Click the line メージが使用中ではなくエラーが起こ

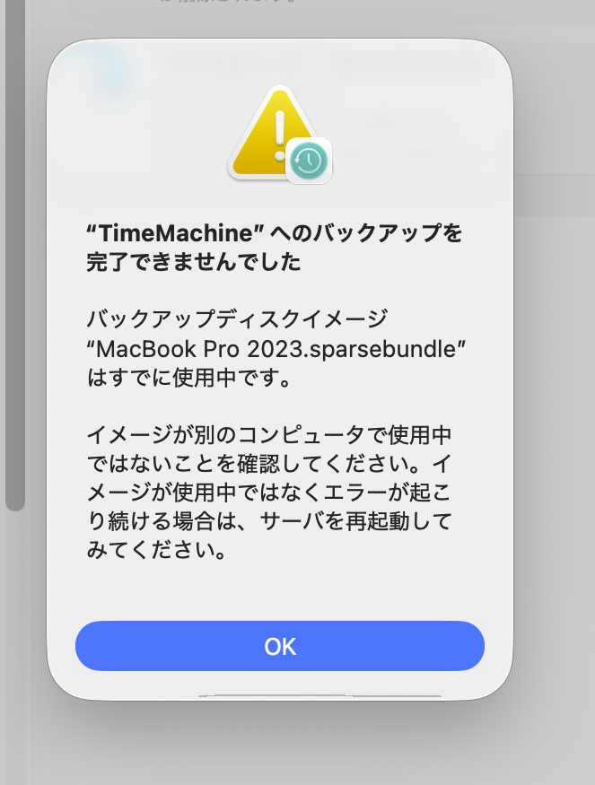269,493
